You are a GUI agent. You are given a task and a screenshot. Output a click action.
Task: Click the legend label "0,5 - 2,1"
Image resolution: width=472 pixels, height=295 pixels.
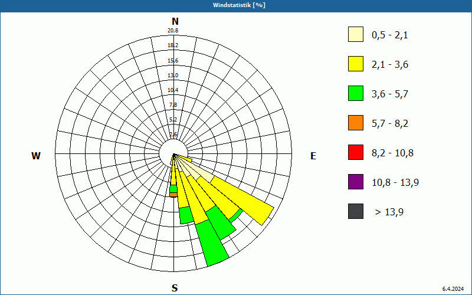390,35
